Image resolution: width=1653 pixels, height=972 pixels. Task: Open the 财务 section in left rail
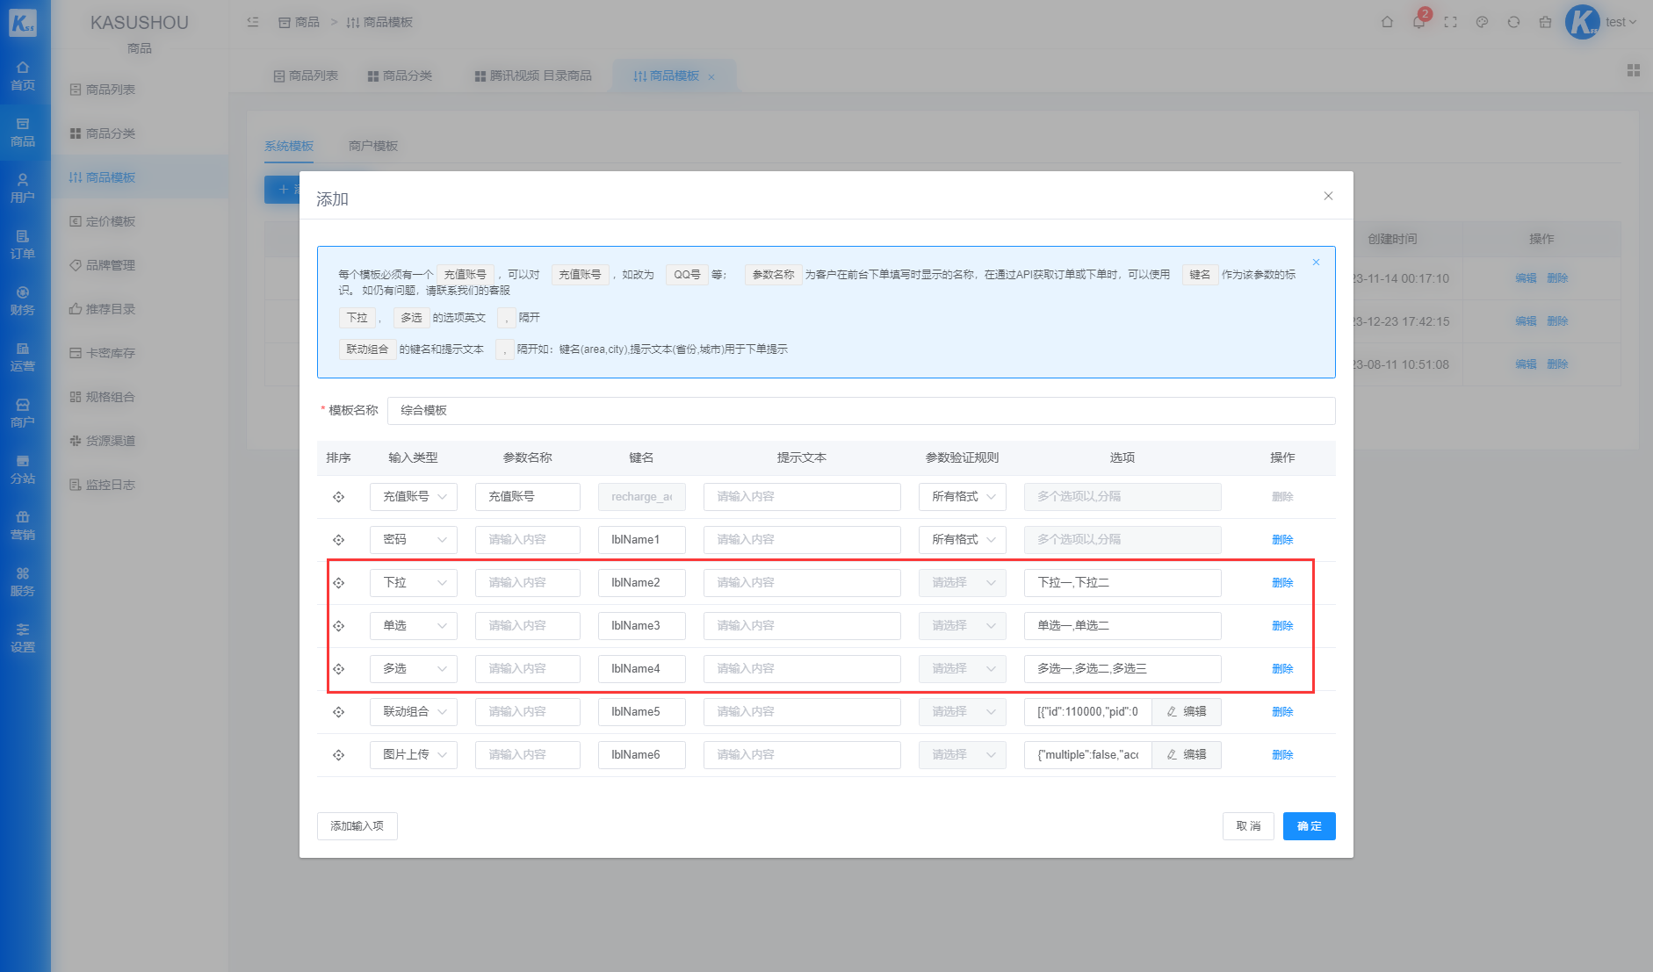click(x=23, y=300)
